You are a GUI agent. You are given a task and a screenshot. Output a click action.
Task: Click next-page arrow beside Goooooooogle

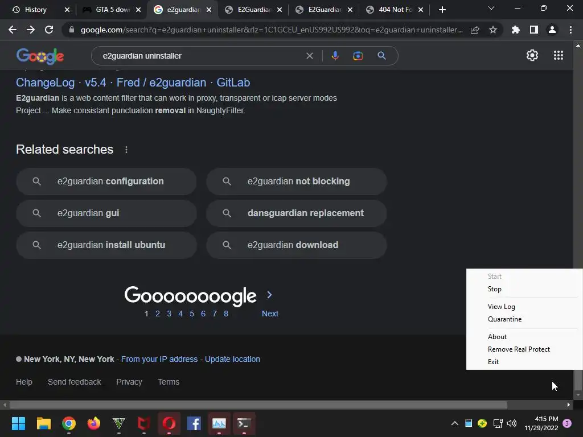click(x=269, y=295)
